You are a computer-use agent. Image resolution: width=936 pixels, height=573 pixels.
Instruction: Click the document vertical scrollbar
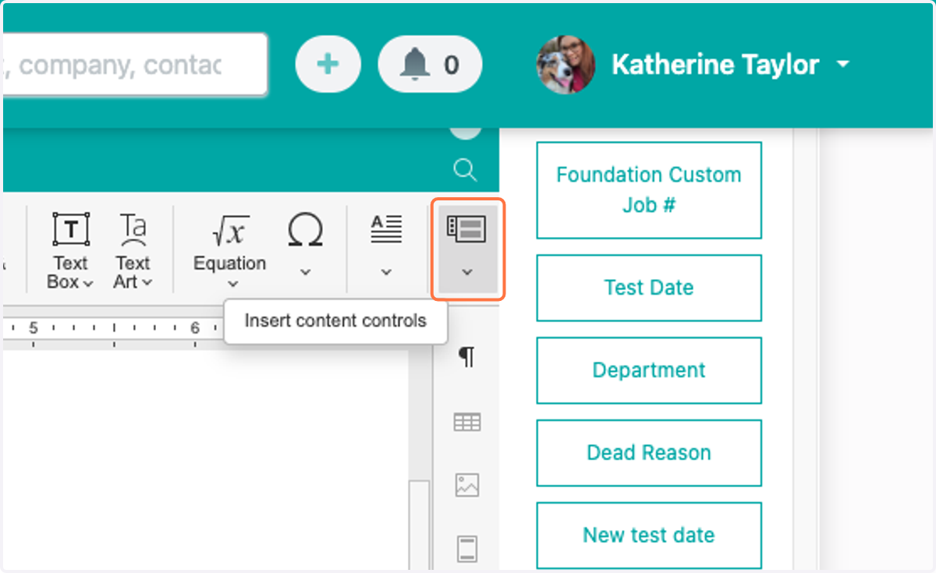point(420,526)
